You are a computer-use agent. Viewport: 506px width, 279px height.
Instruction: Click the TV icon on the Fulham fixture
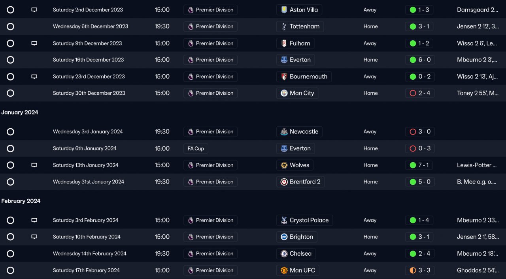pyautogui.click(x=34, y=43)
